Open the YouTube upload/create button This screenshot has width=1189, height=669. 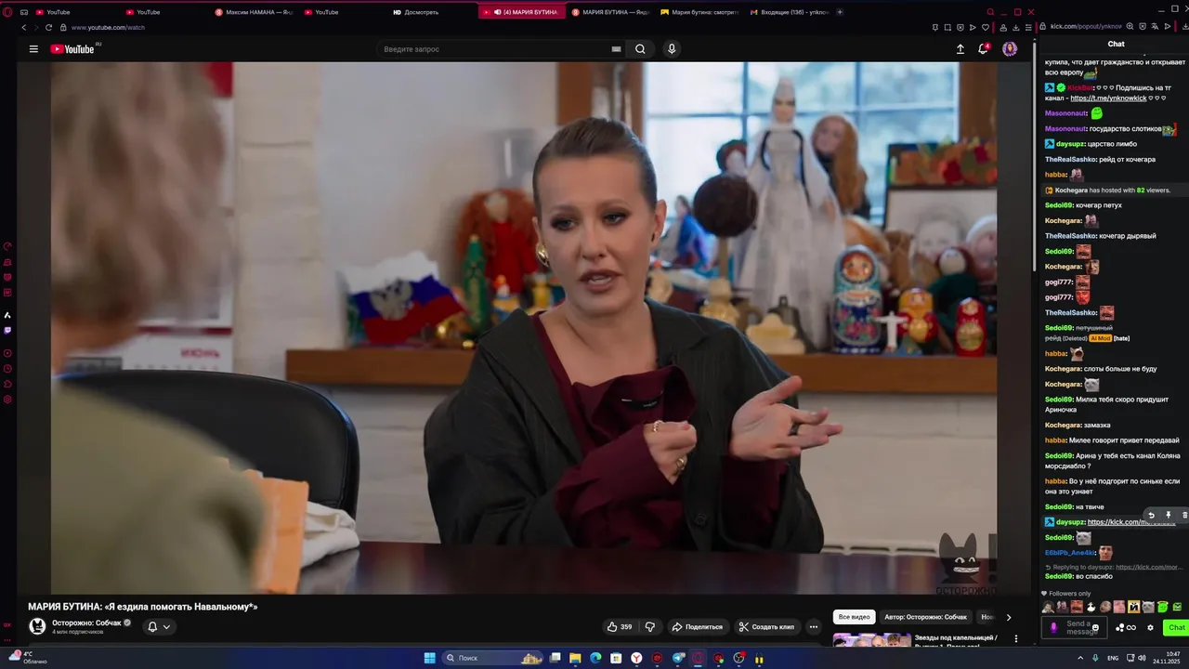coord(960,49)
